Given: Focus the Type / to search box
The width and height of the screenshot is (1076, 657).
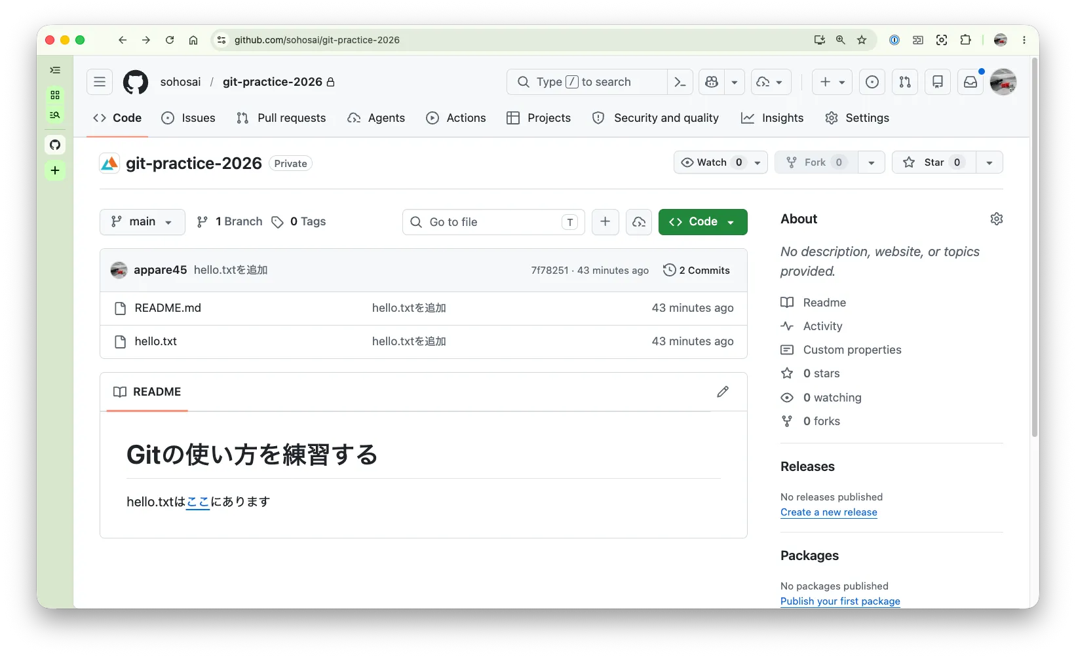Looking at the screenshot, I should (586, 82).
